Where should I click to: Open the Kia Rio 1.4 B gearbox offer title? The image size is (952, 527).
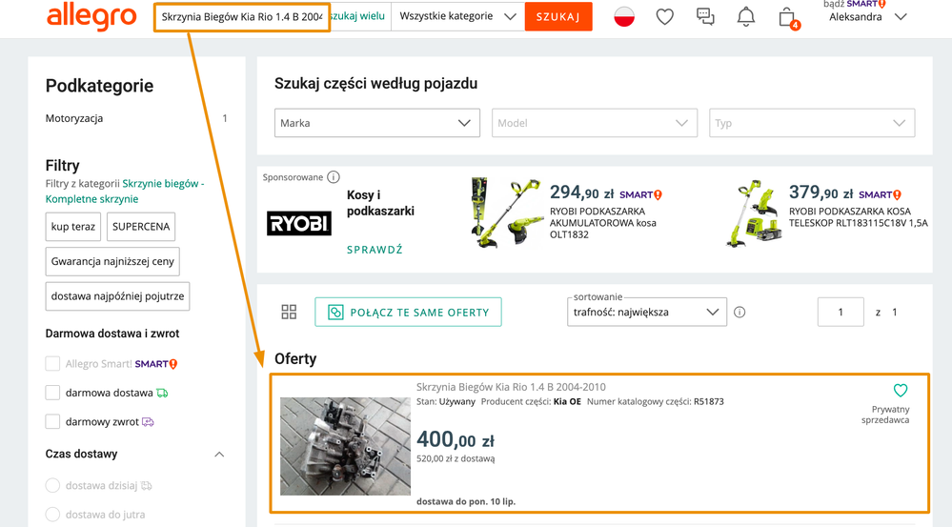[x=511, y=387]
